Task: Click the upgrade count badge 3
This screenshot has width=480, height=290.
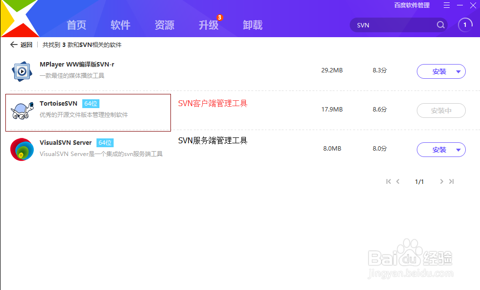Action: coord(219,18)
